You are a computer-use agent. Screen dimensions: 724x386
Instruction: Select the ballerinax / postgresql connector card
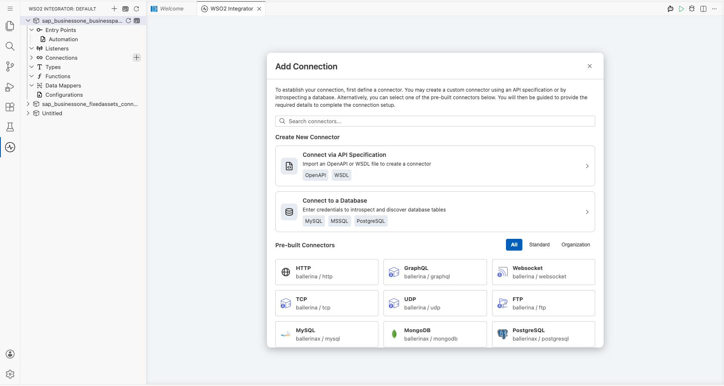click(x=543, y=334)
